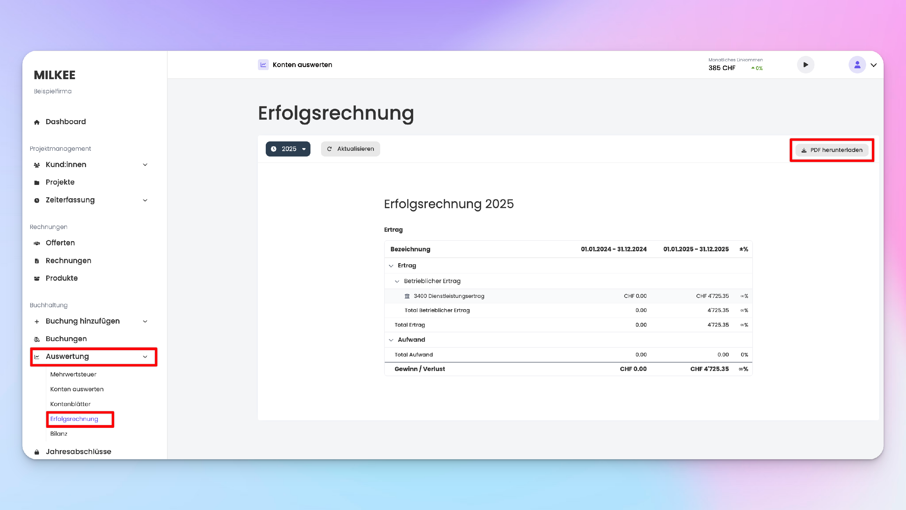Collapse the Betrieblicher Ertrag row
This screenshot has height=510, width=906.
point(397,281)
